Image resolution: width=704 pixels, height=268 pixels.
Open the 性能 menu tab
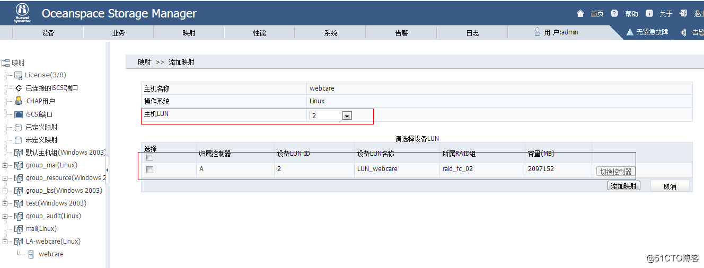pos(260,33)
